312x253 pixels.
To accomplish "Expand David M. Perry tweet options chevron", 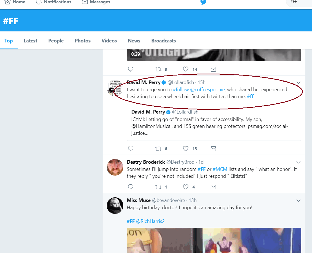I will [x=298, y=82].
